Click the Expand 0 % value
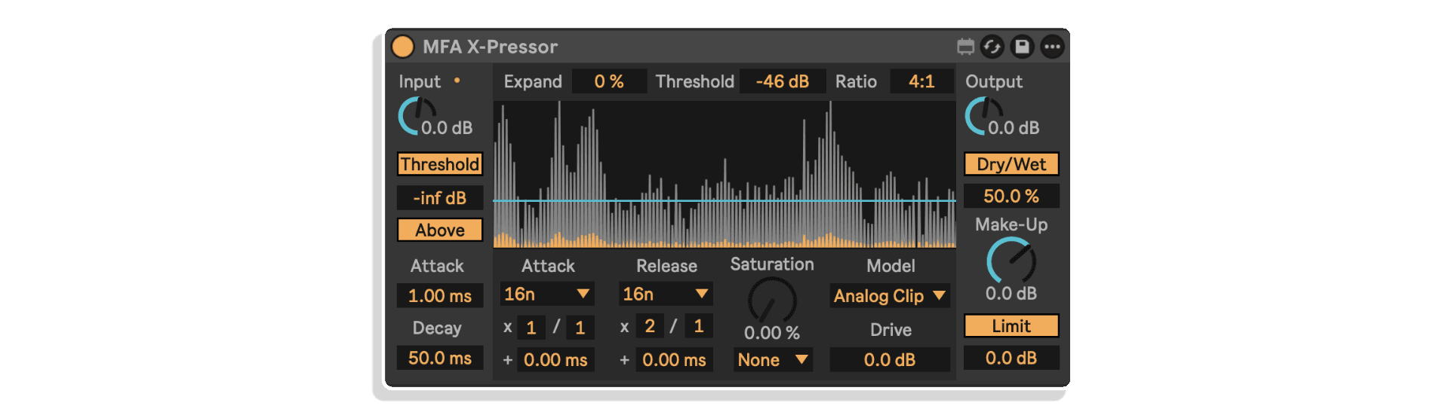The height and width of the screenshot is (415, 1449). coord(609,81)
